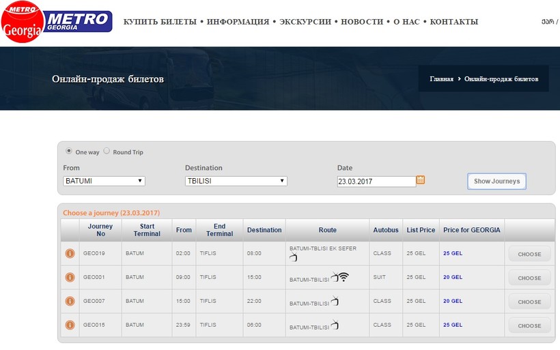Image resolution: width=560 pixels, height=350 pixels.
Task: Choose the 09:00 GEO001 journey
Action: [529, 278]
